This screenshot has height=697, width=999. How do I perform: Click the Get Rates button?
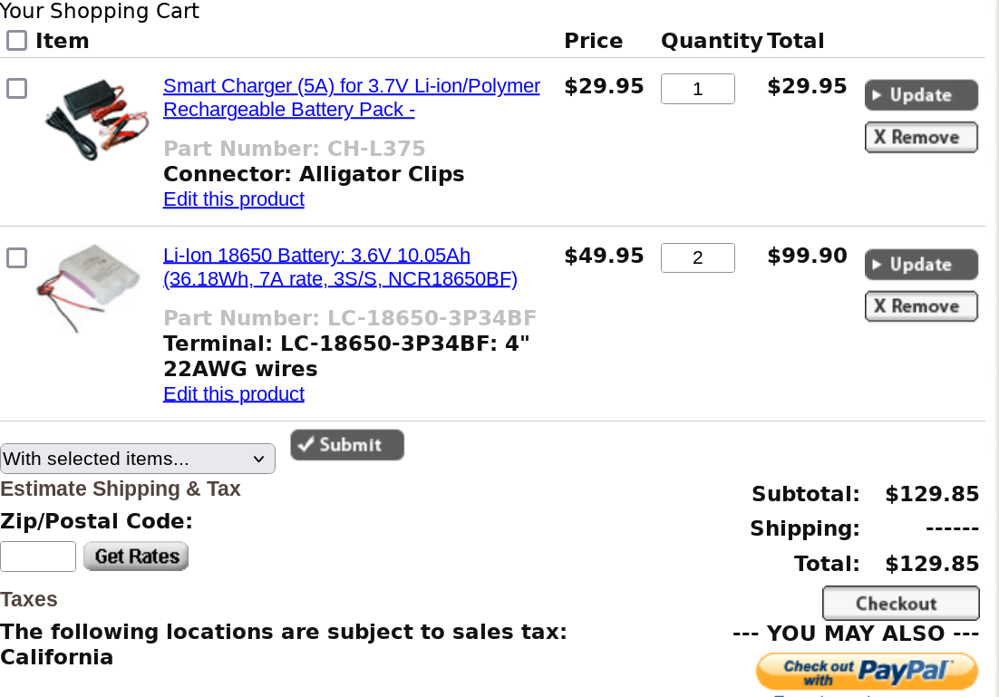(x=136, y=557)
